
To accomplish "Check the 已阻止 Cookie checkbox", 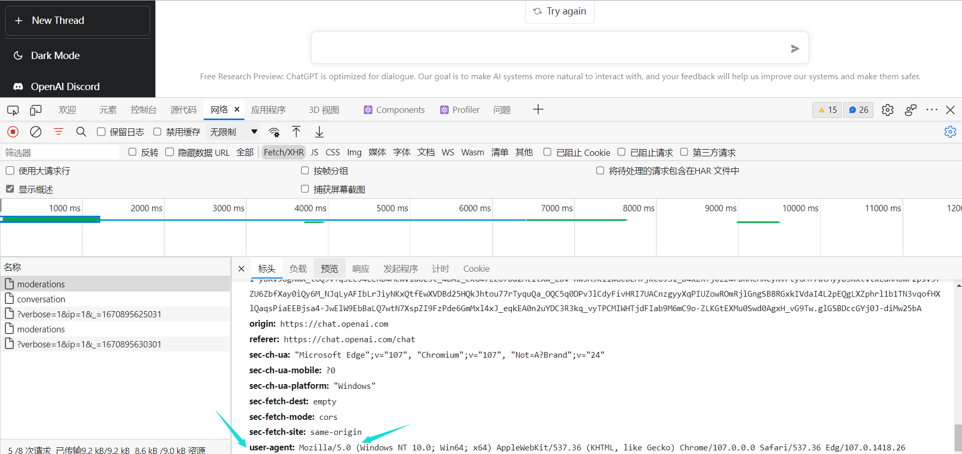I will [547, 152].
